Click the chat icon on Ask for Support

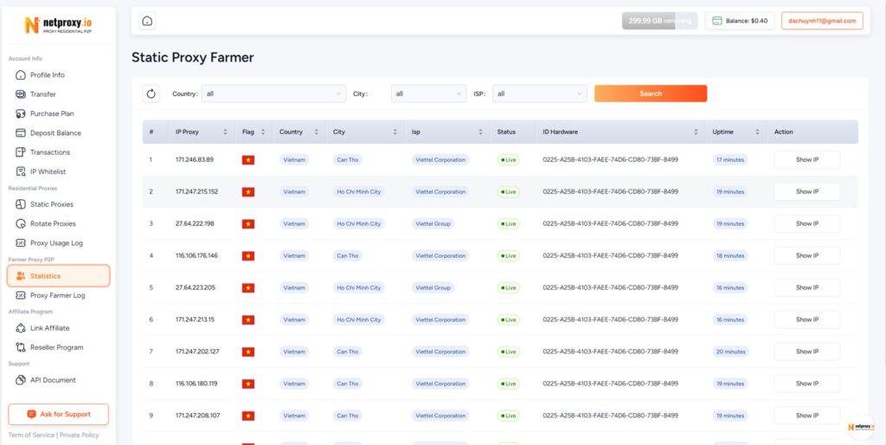32,415
